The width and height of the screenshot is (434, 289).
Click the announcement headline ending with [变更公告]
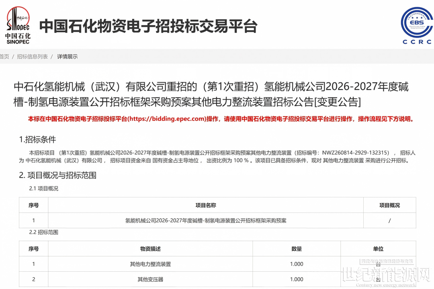pos(211,94)
